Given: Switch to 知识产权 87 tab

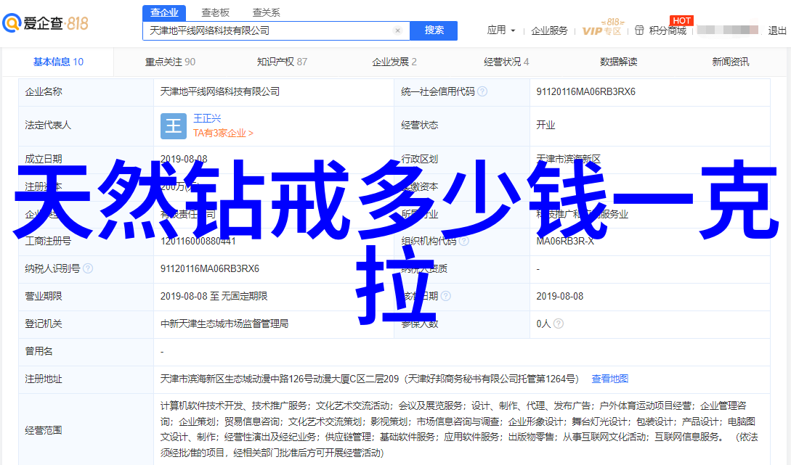Looking at the screenshot, I should (x=282, y=62).
